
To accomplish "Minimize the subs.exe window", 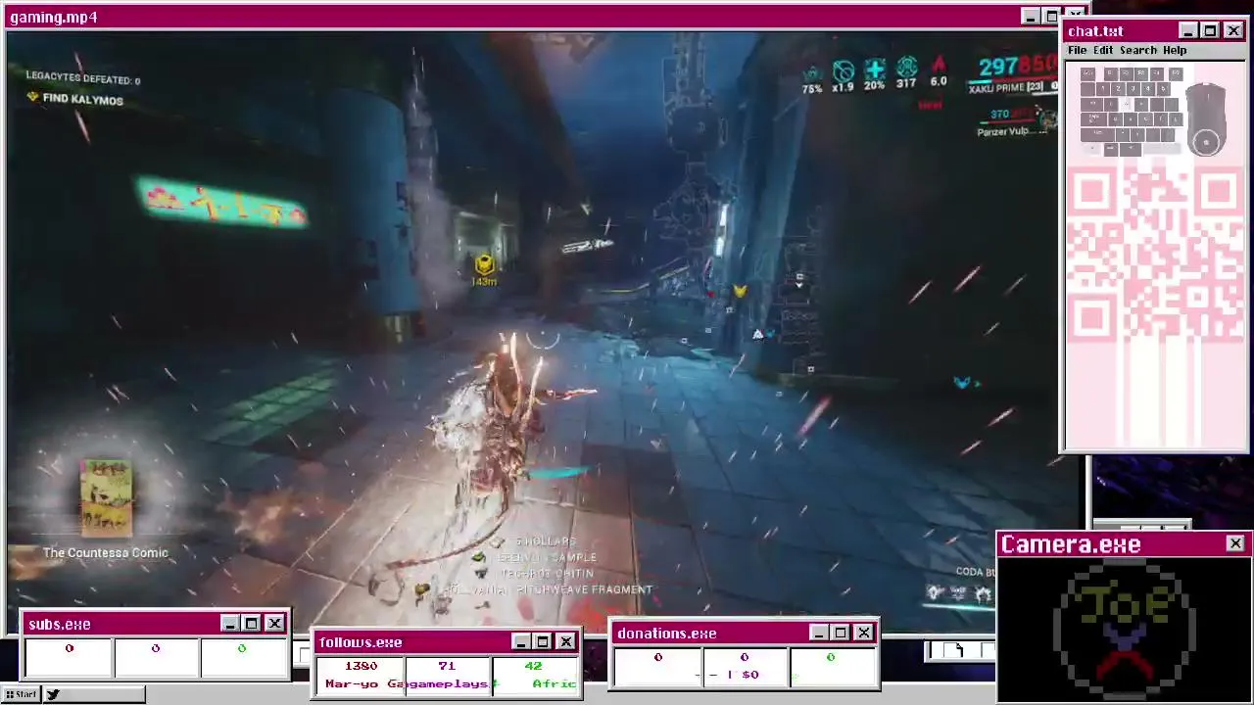I will tap(229, 624).
